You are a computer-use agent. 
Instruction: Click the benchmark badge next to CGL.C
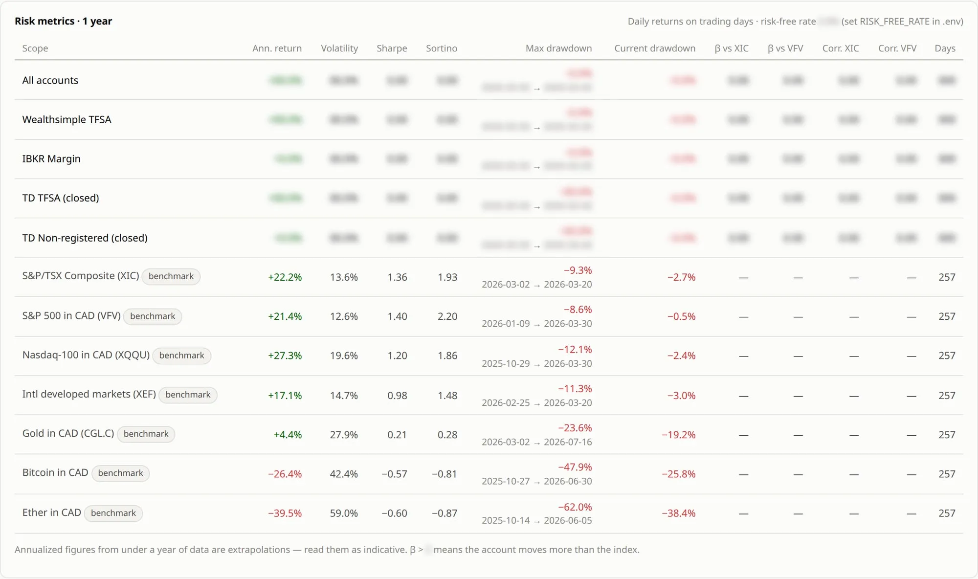click(x=146, y=434)
